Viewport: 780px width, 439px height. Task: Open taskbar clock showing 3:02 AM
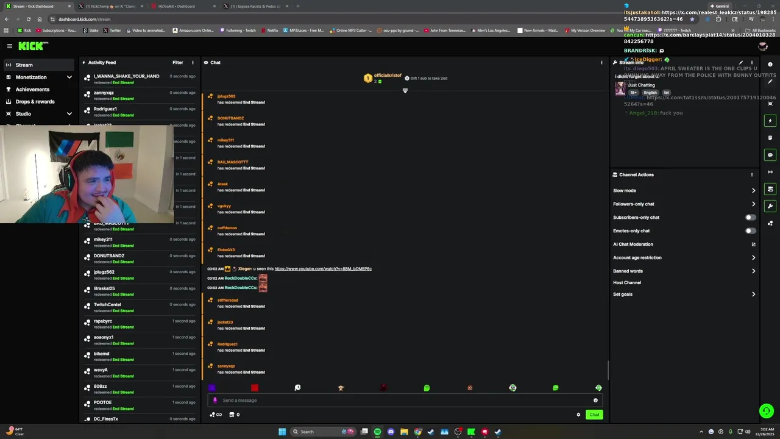(764, 432)
